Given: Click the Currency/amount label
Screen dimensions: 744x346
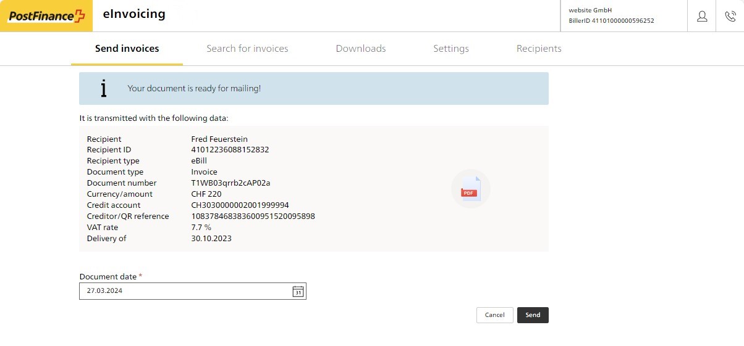Looking at the screenshot, I should (x=120, y=194).
